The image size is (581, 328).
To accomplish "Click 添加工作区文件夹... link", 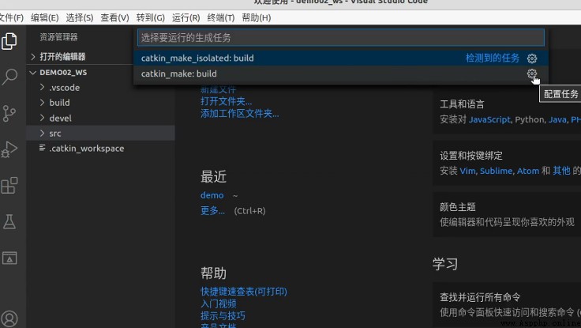I will [x=240, y=114].
